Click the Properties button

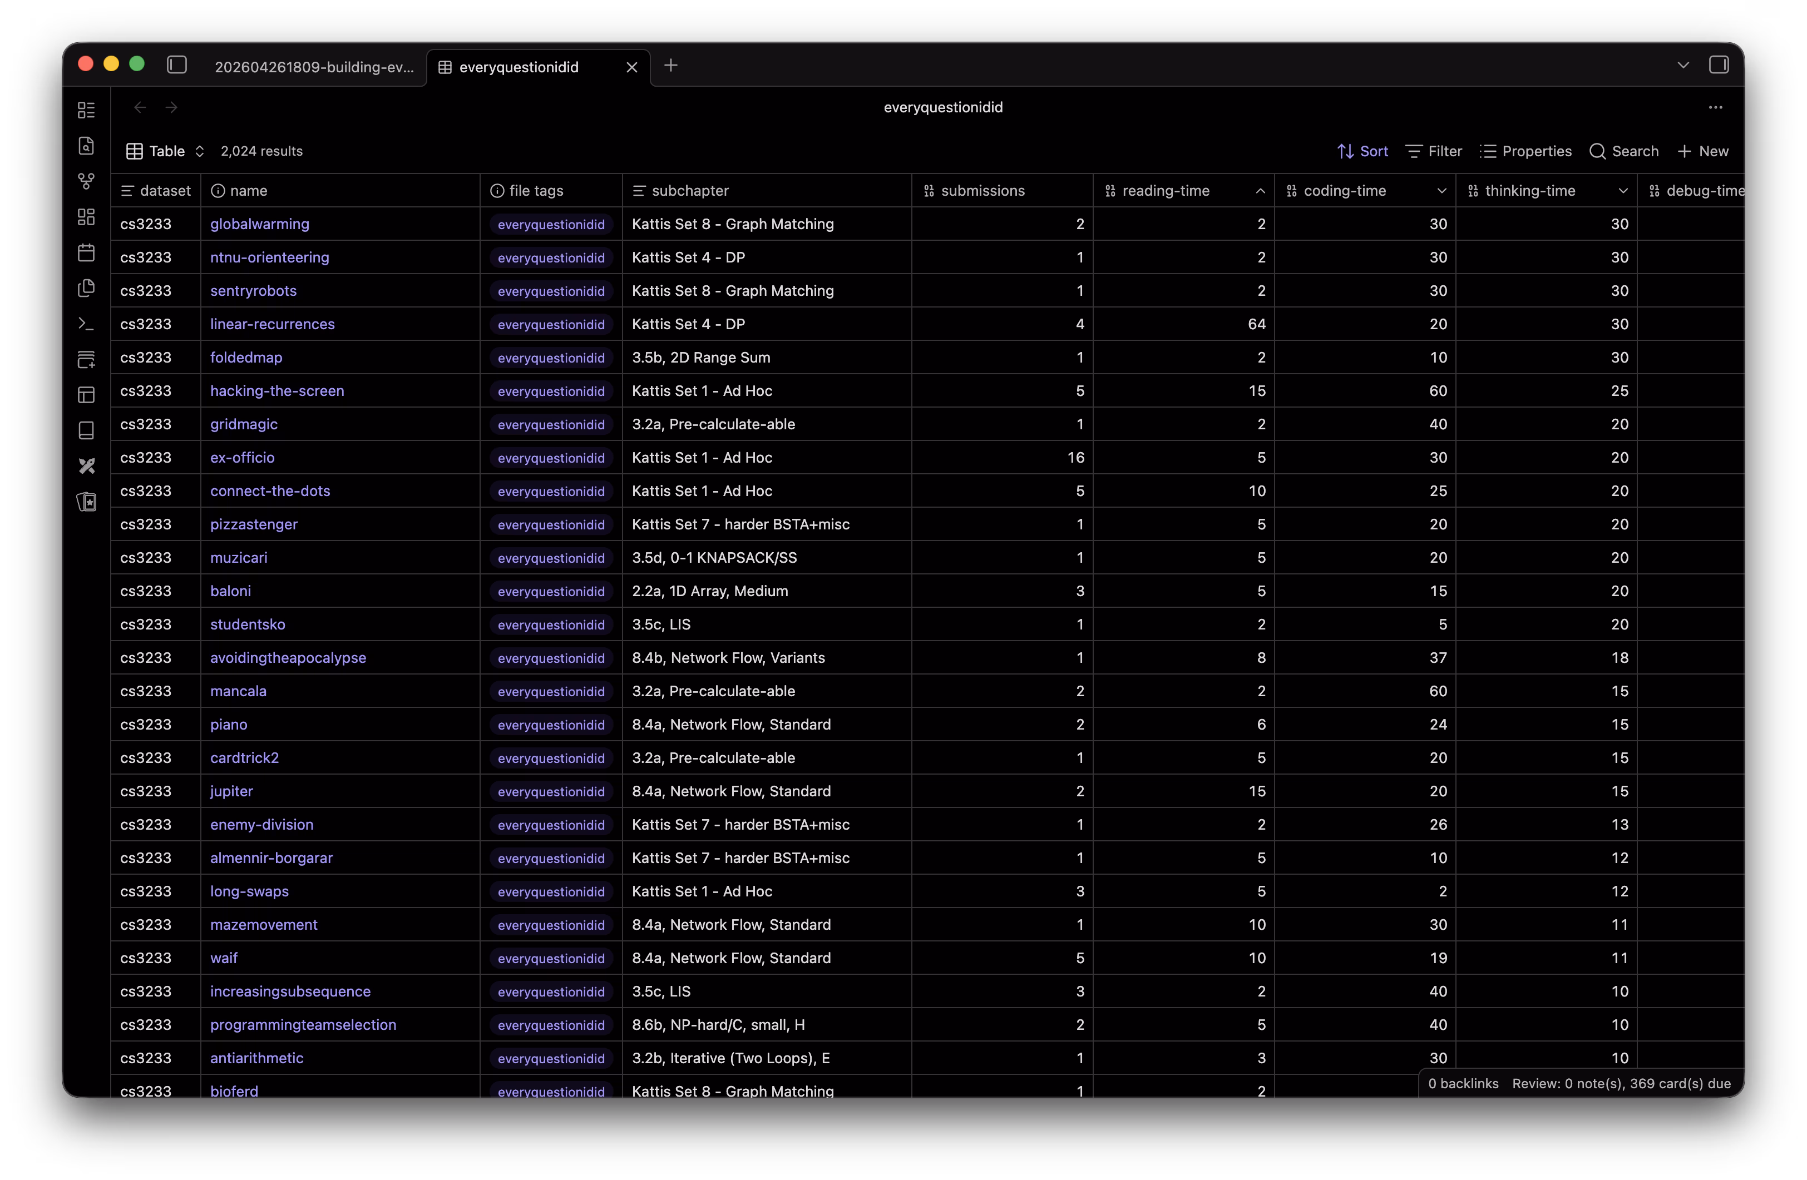click(x=1525, y=151)
